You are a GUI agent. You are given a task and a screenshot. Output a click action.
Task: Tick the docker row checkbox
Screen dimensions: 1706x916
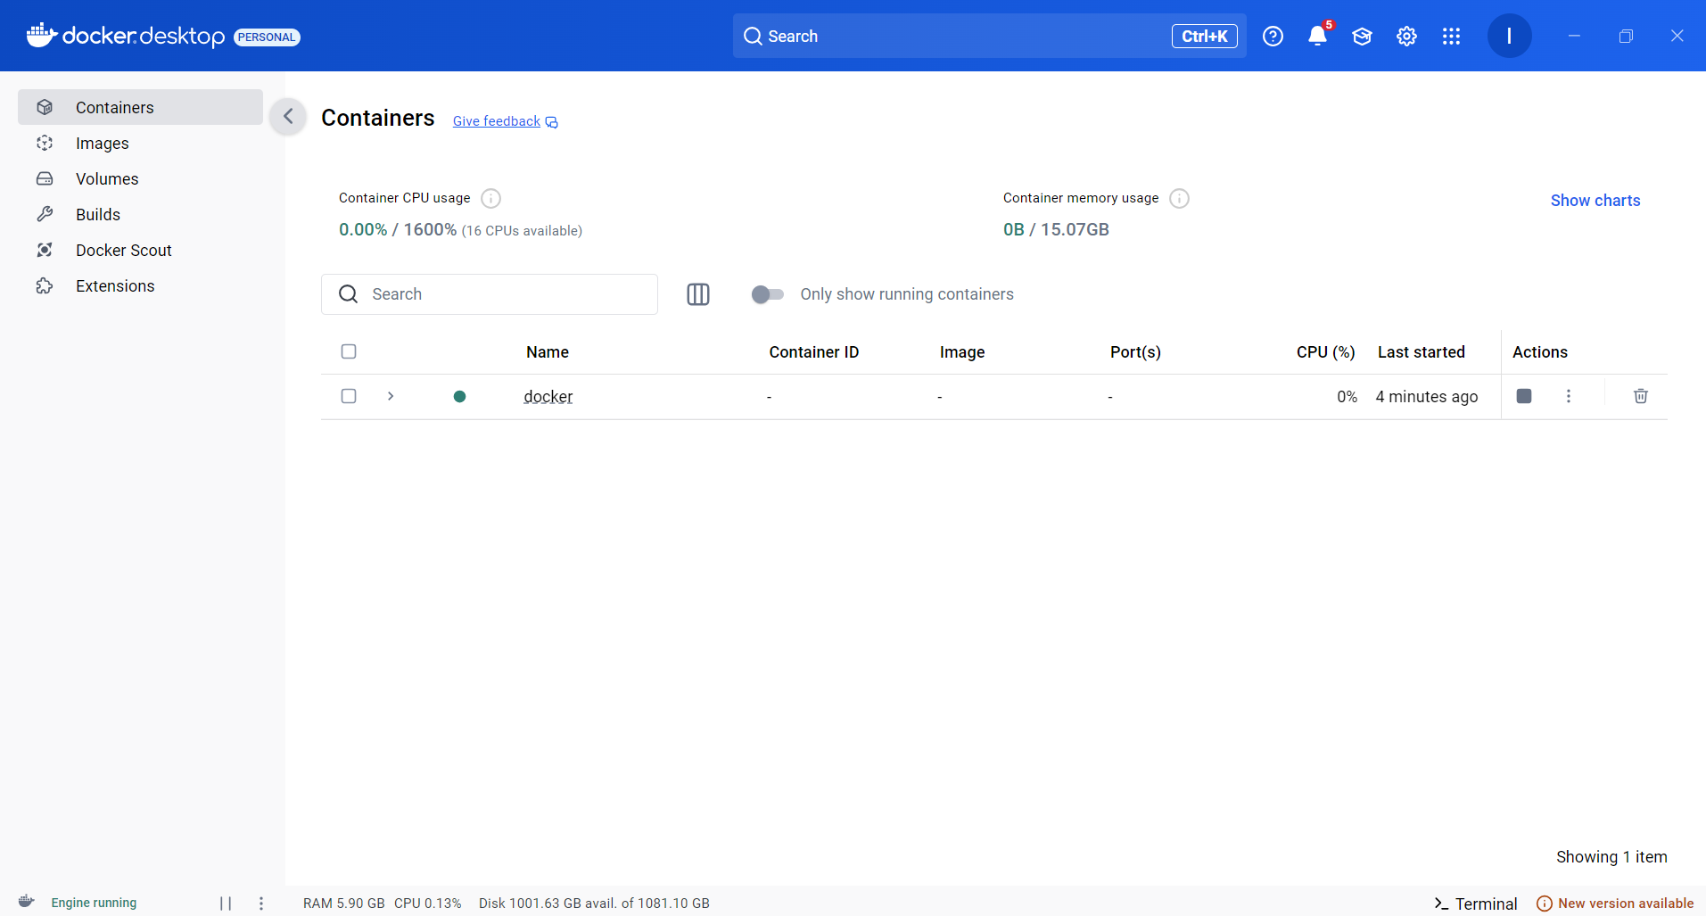tap(349, 396)
